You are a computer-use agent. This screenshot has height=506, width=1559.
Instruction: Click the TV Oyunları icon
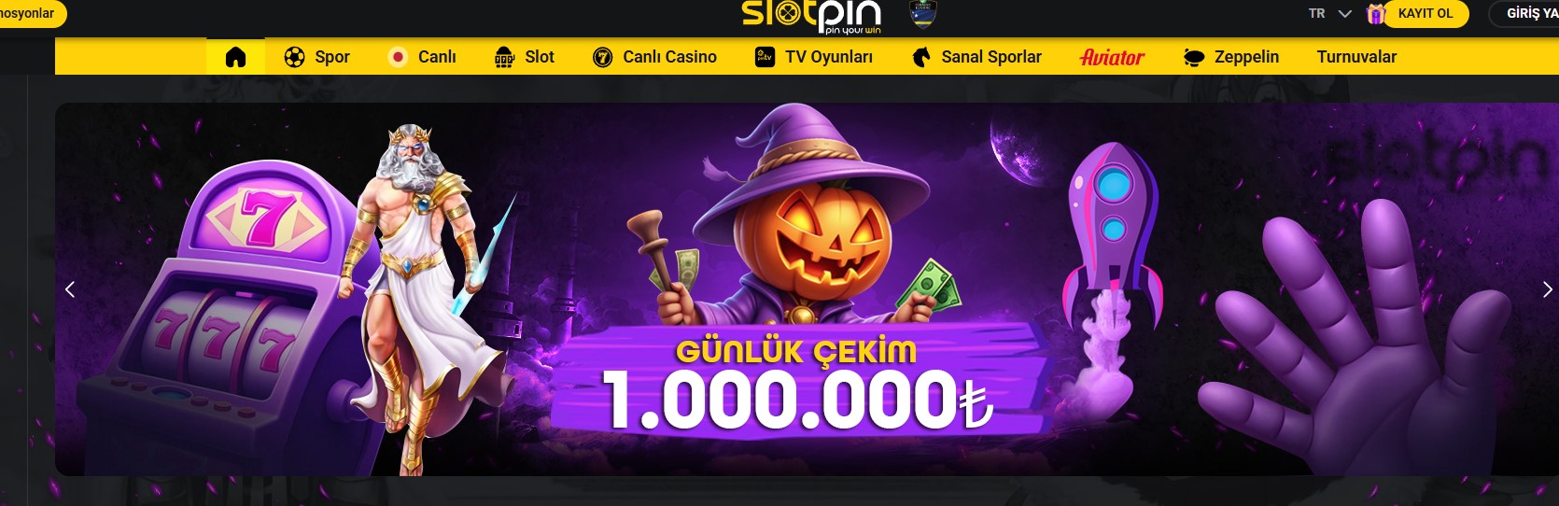(765, 57)
